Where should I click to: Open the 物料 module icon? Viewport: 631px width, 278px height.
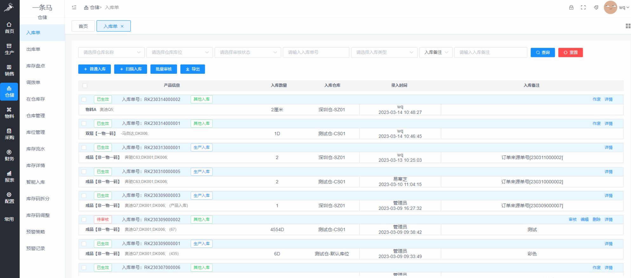pos(10,113)
